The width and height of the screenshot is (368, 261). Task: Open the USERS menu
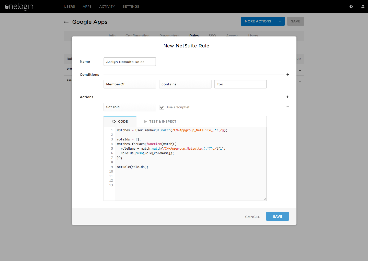(70, 7)
